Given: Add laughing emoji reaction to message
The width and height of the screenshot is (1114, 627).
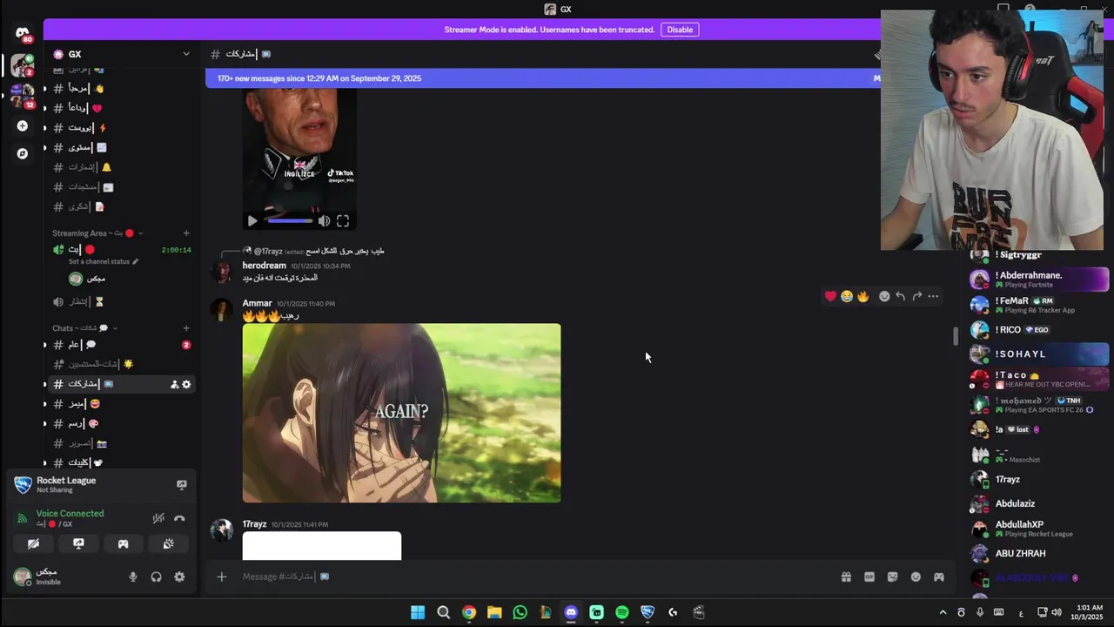Looking at the screenshot, I should tap(846, 296).
